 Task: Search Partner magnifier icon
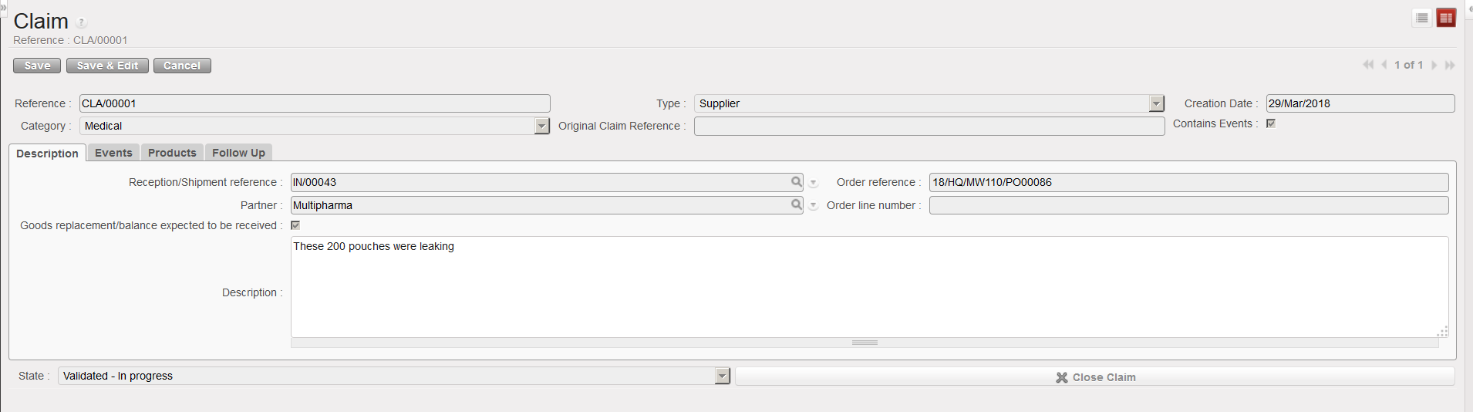click(796, 205)
